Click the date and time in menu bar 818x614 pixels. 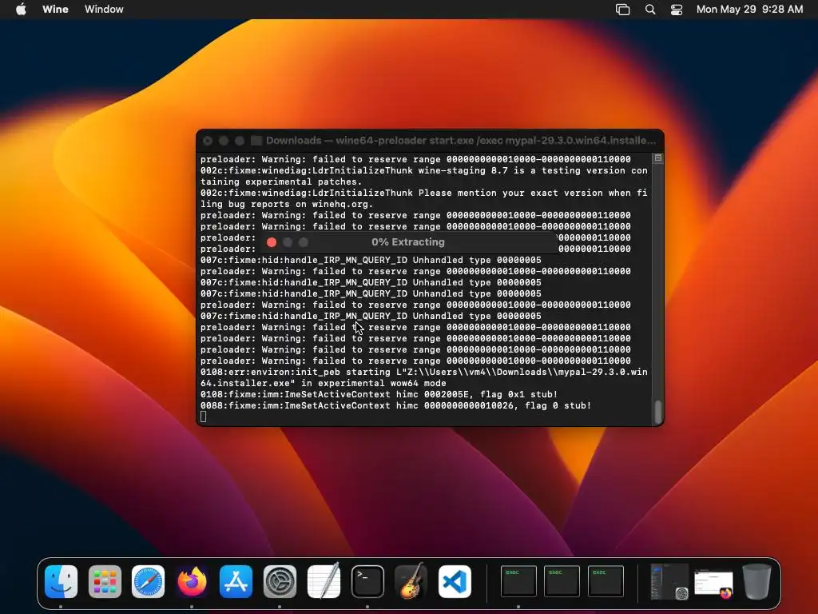click(749, 10)
